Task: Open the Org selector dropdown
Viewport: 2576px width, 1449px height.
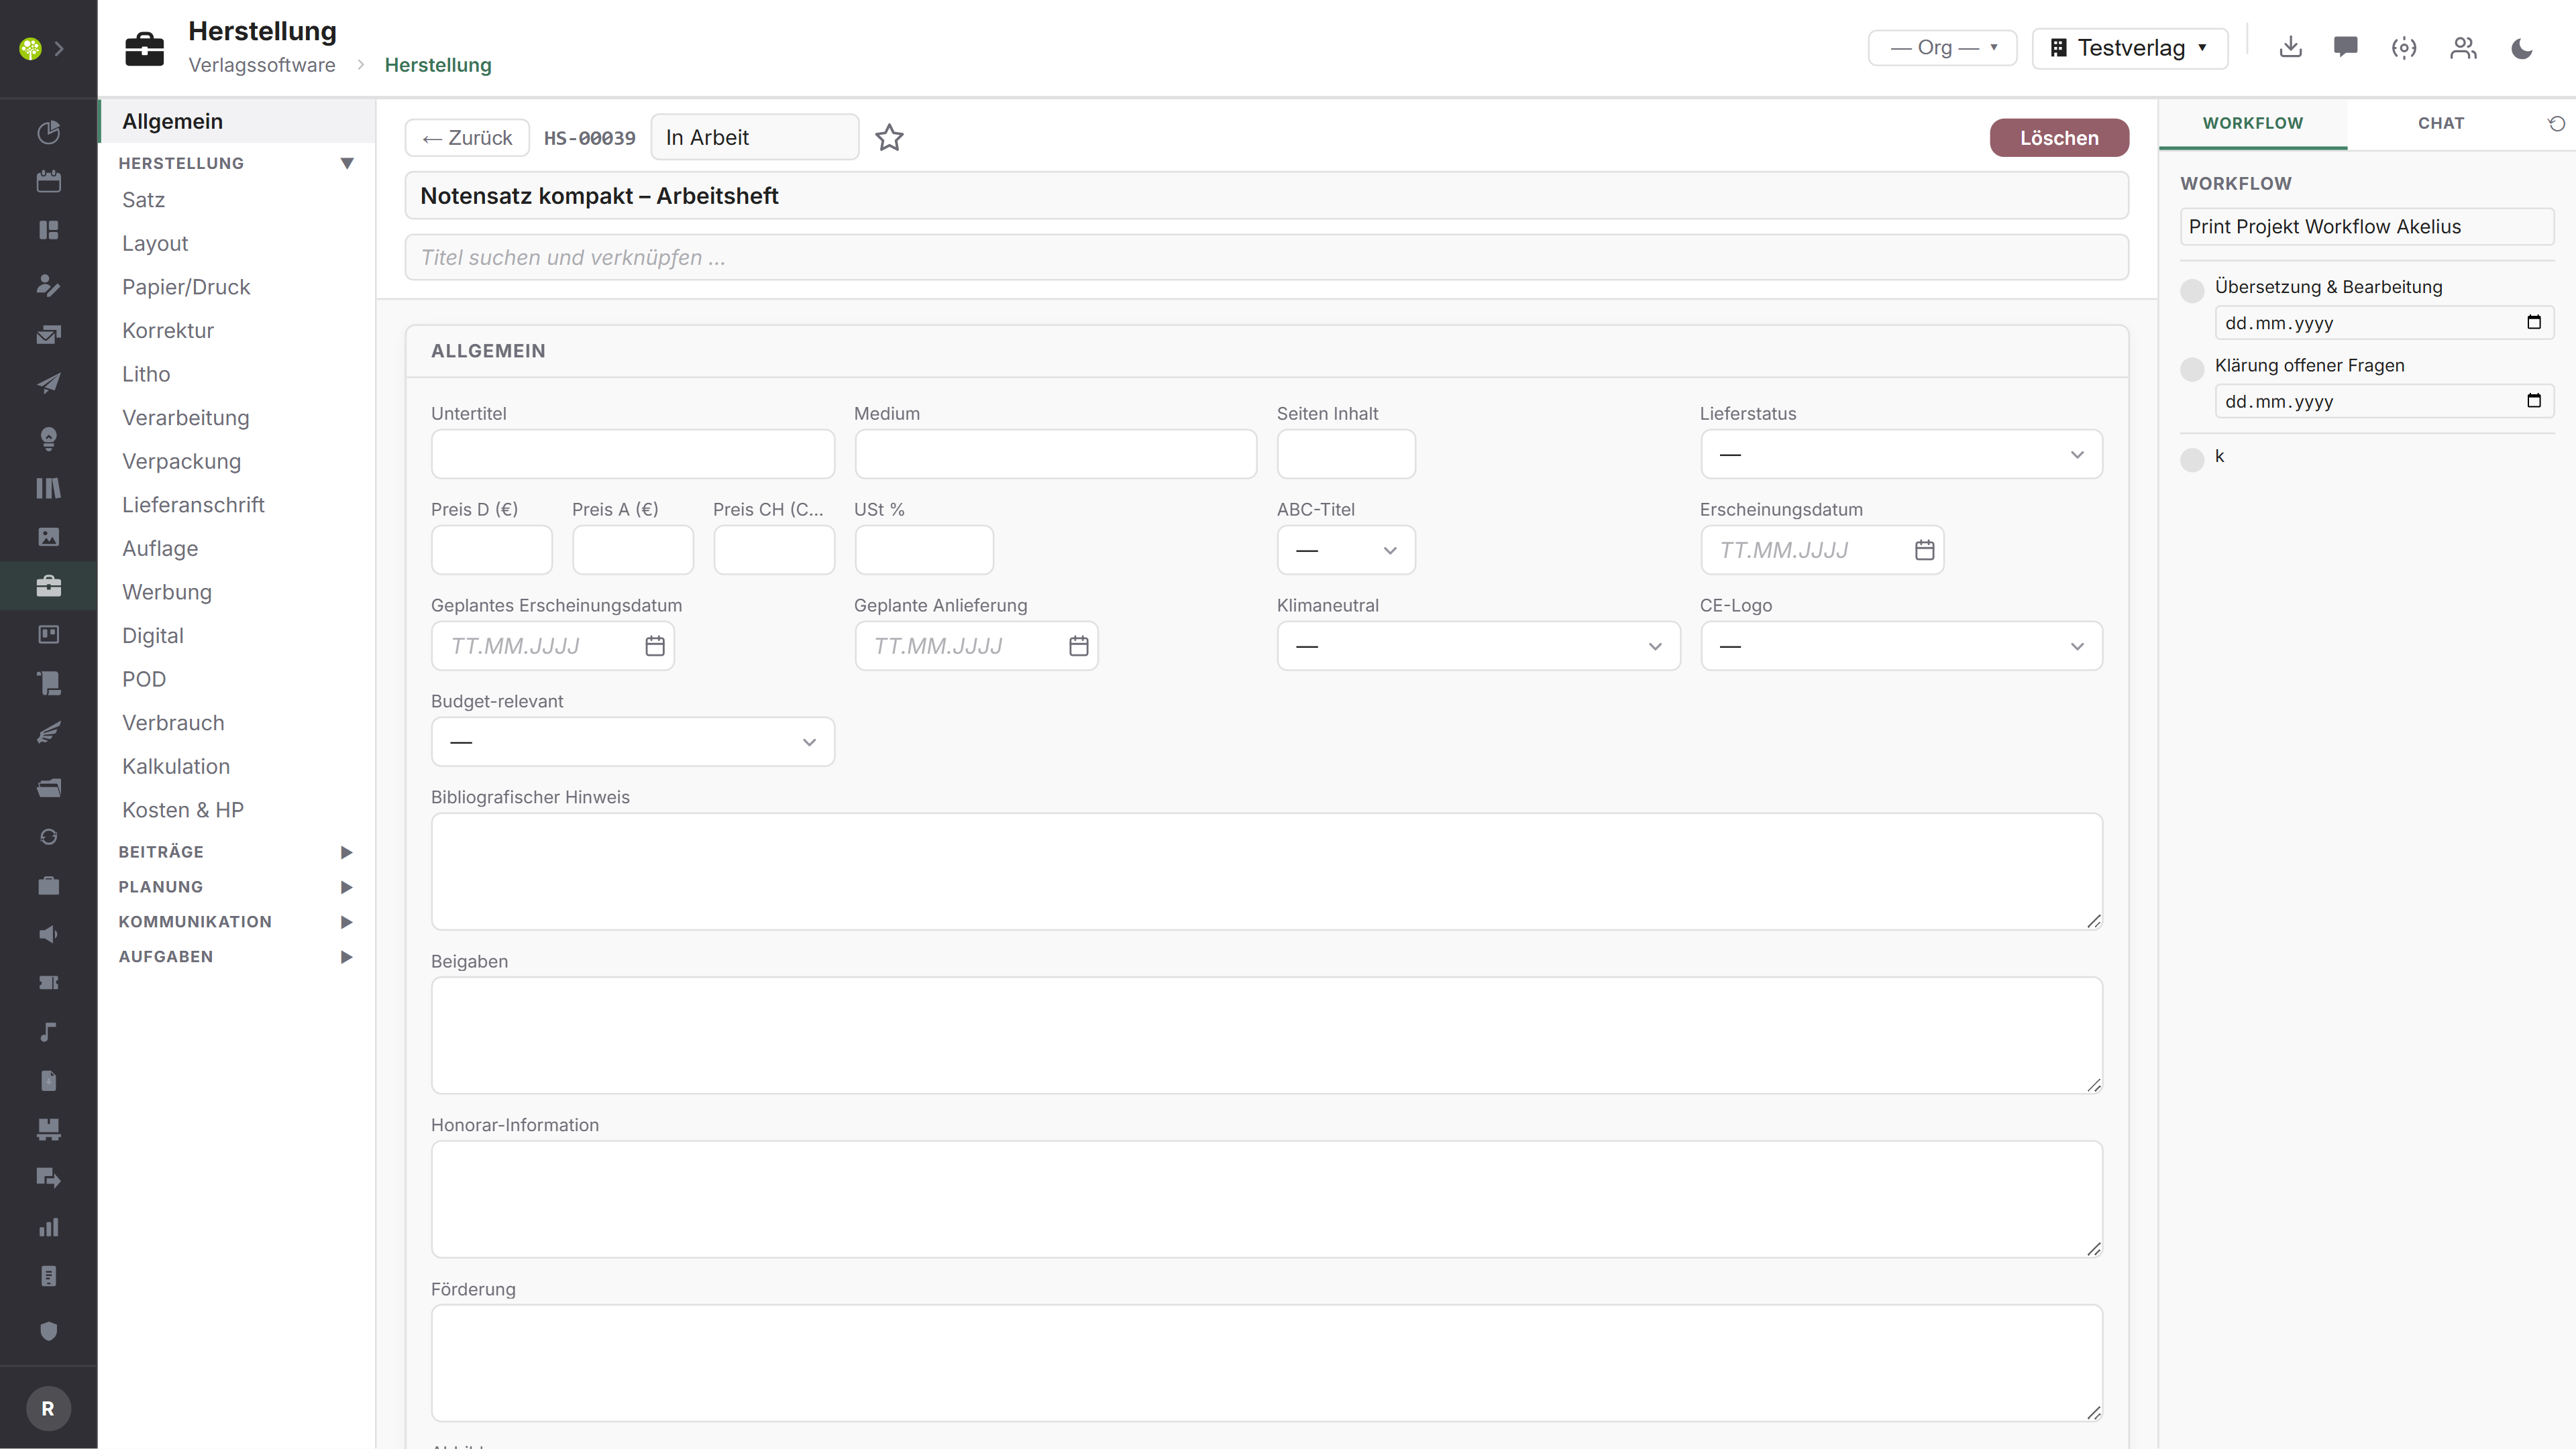Action: pos(1942,48)
